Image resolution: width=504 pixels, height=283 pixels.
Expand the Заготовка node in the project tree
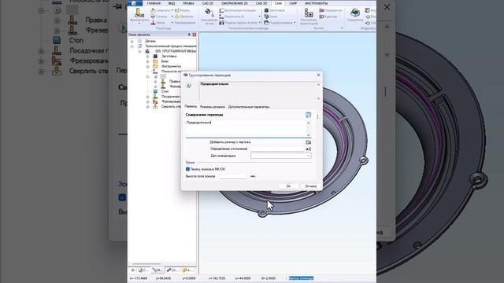(147, 56)
